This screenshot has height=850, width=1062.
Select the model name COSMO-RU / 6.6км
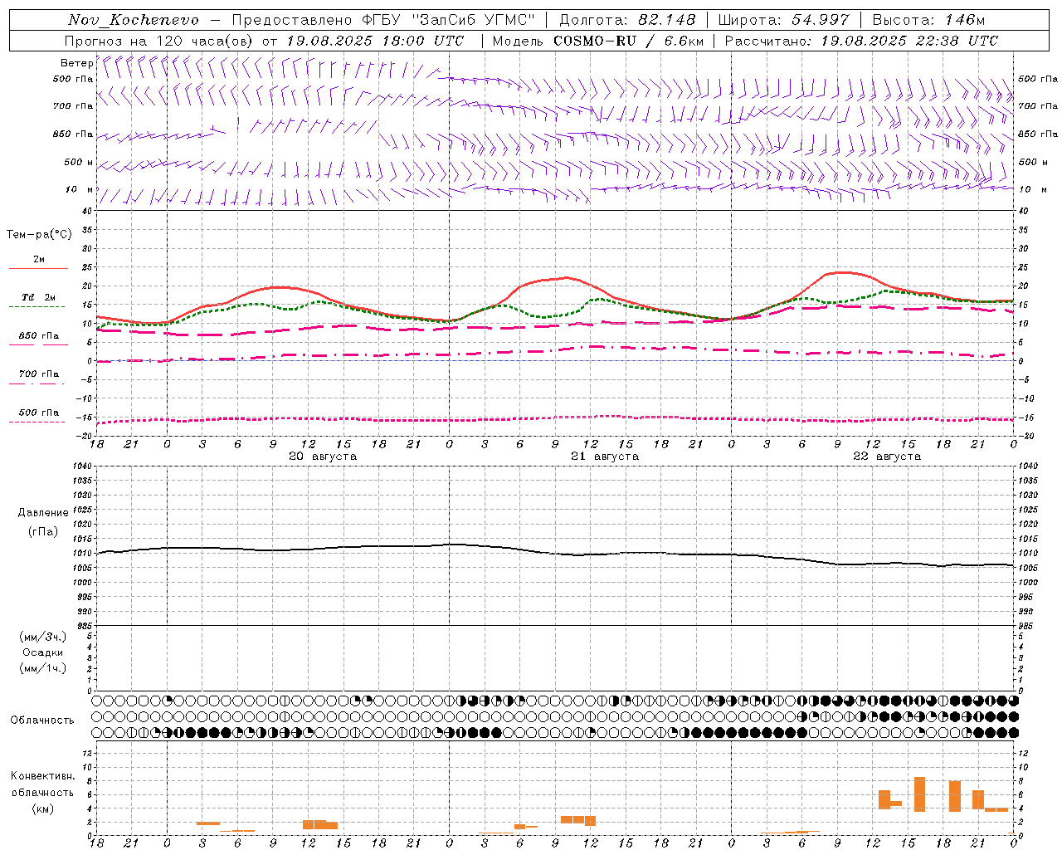629,41
